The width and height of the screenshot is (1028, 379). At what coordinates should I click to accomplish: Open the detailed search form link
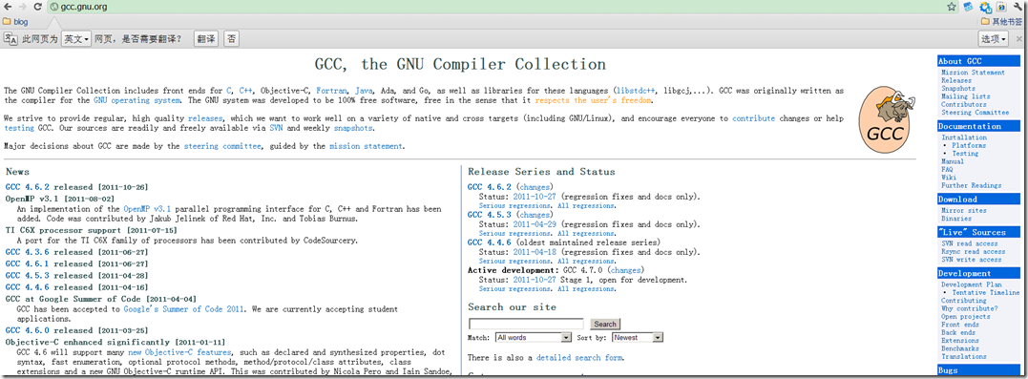click(x=578, y=358)
